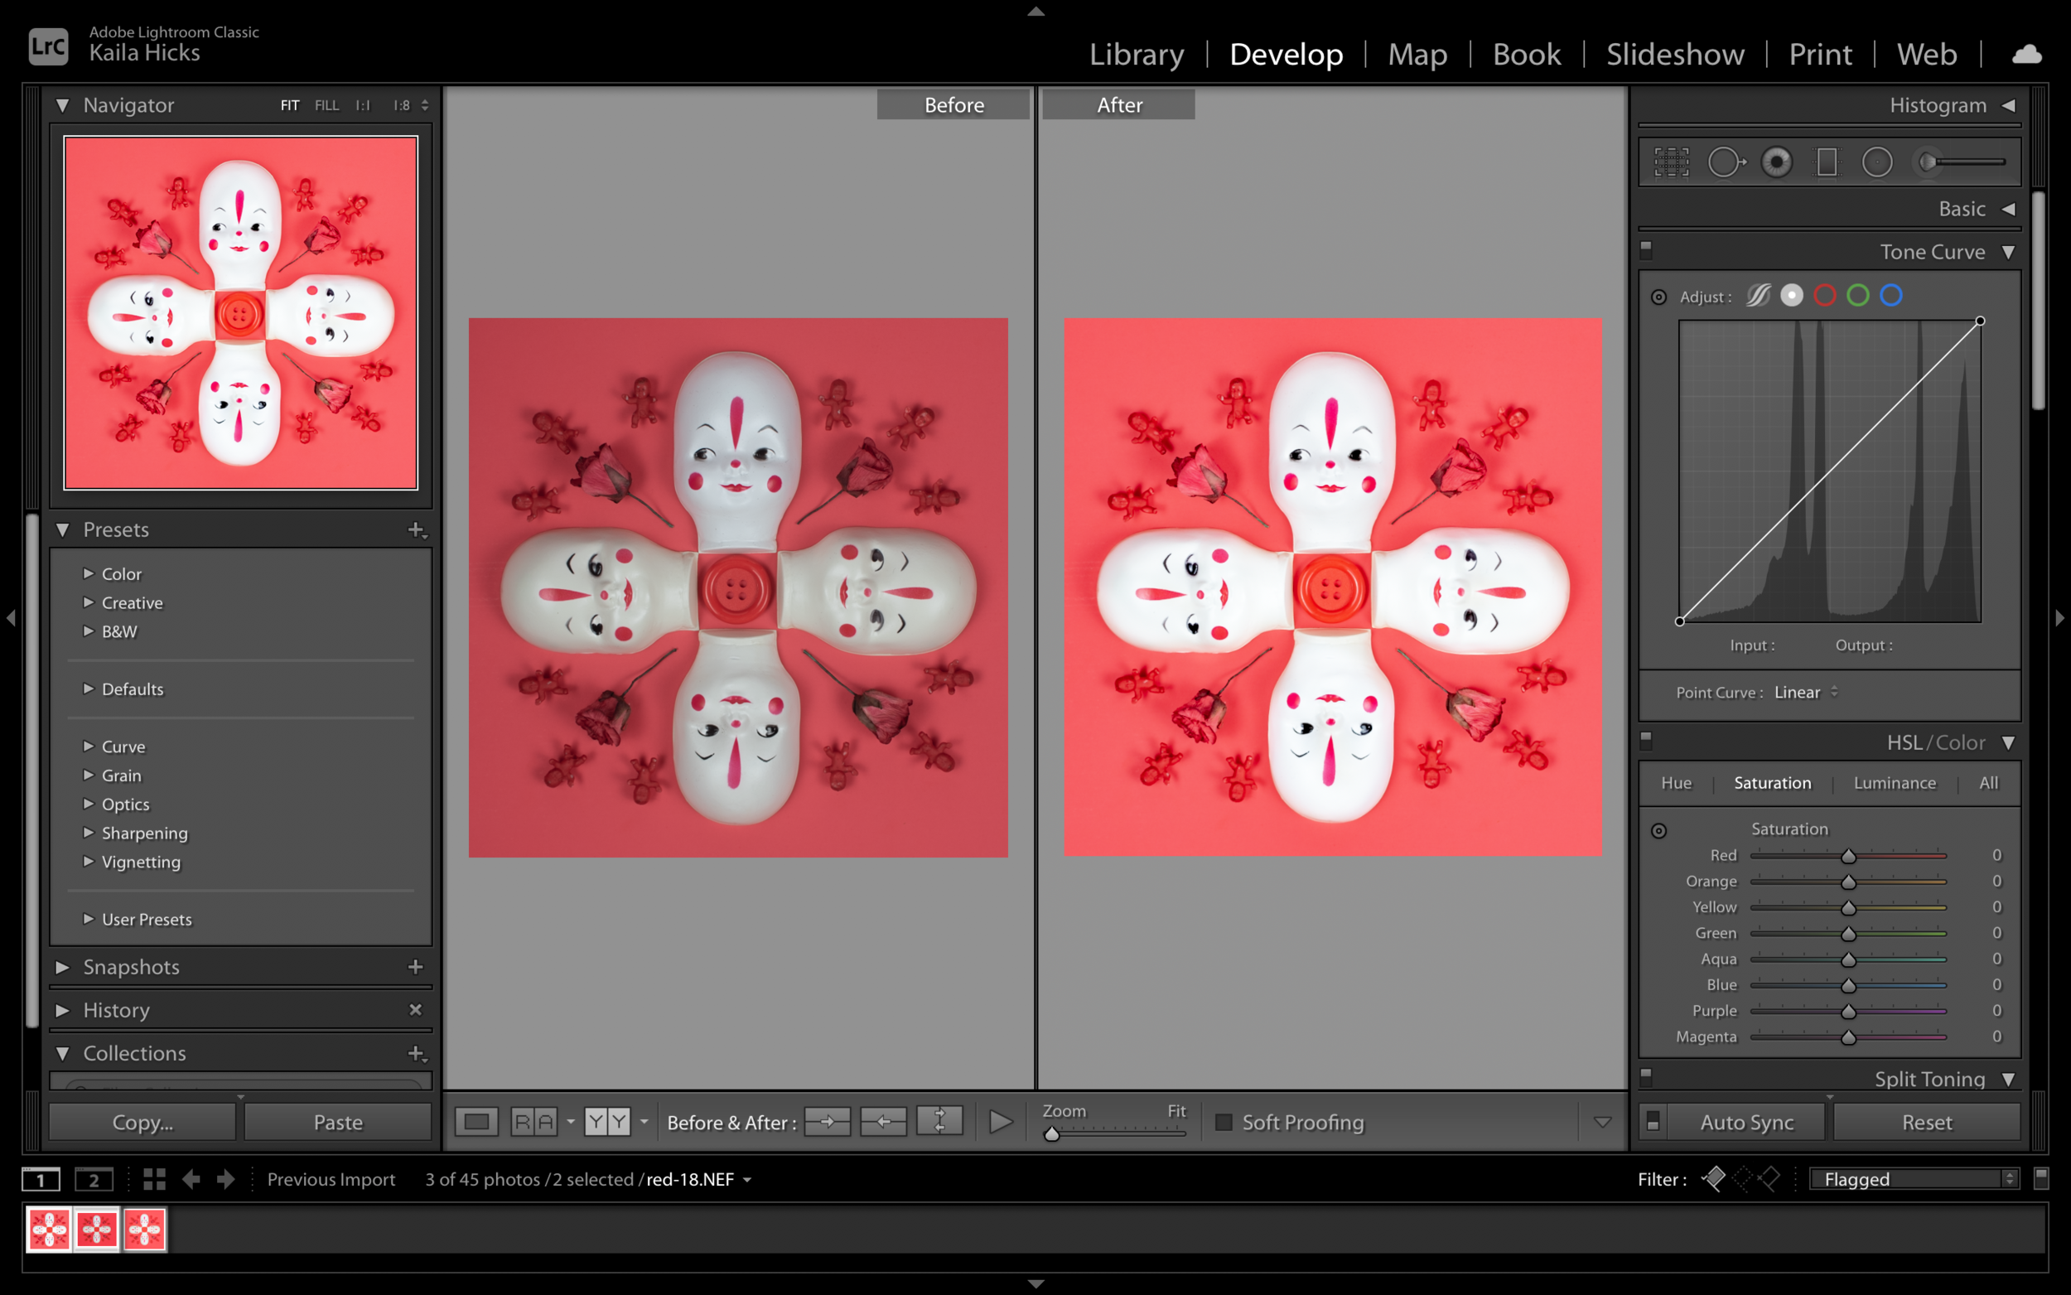The image size is (2071, 1295).
Task: Select the red channel tone curve
Action: [x=1824, y=296]
